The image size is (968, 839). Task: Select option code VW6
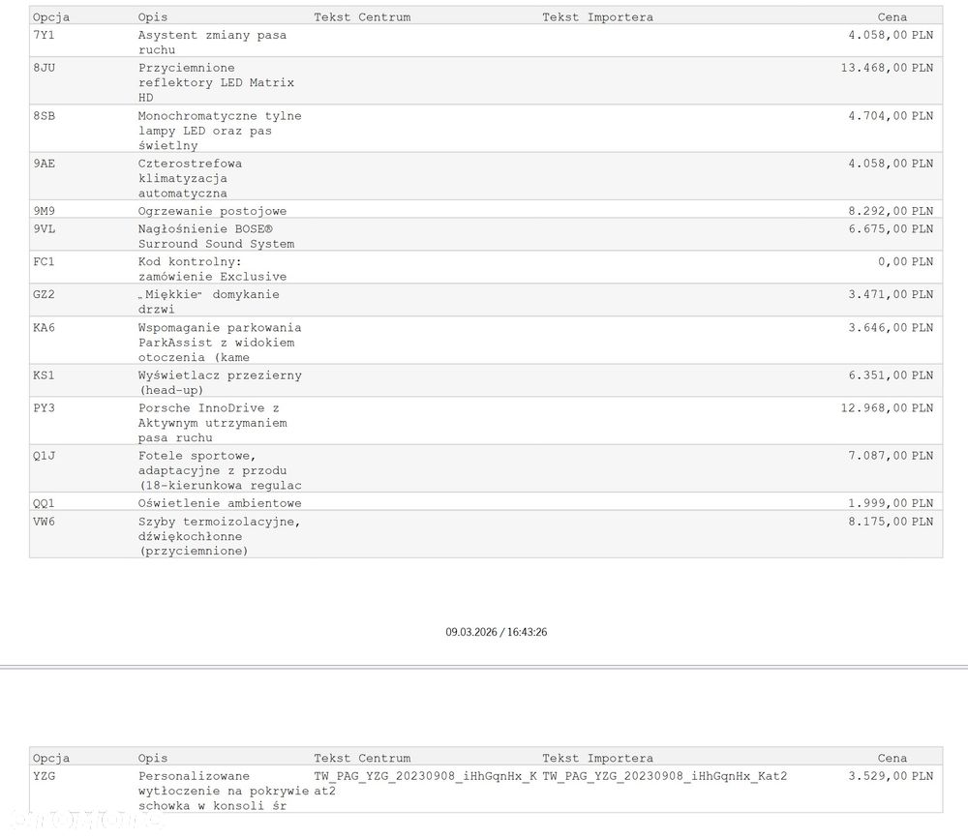pos(44,522)
